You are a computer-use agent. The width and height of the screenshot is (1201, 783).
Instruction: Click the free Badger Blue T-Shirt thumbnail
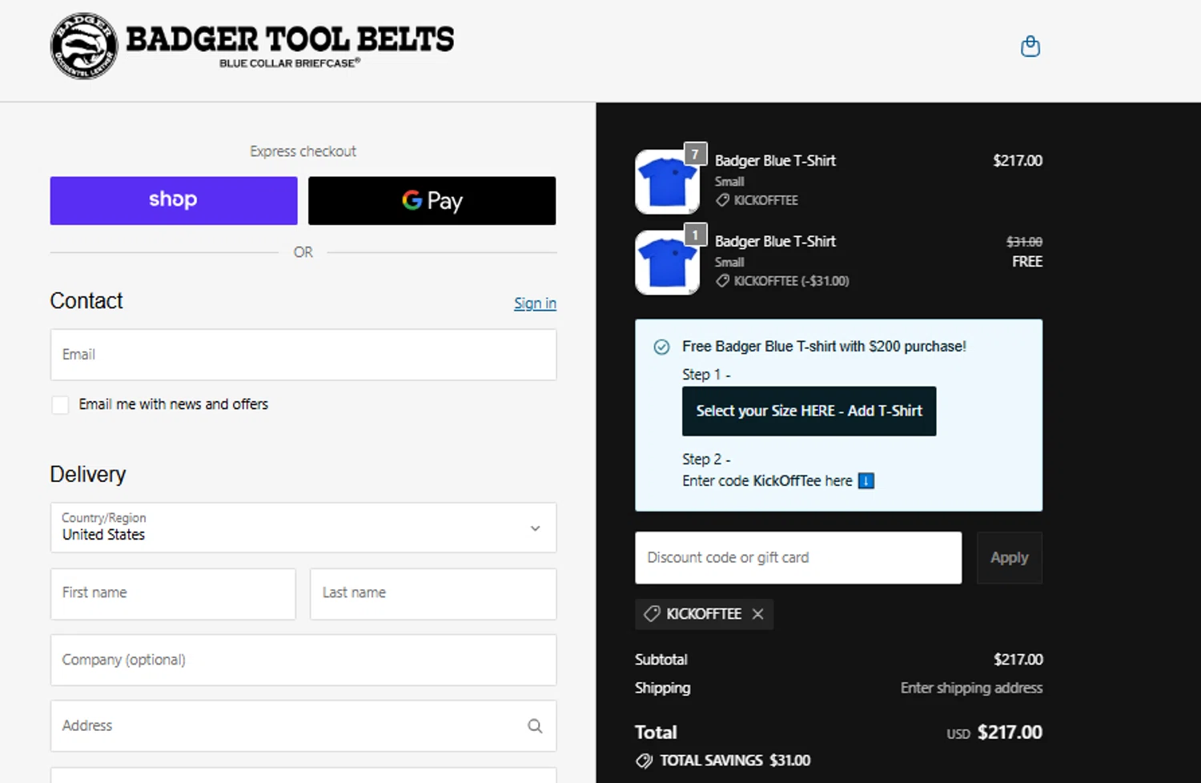[667, 263]
